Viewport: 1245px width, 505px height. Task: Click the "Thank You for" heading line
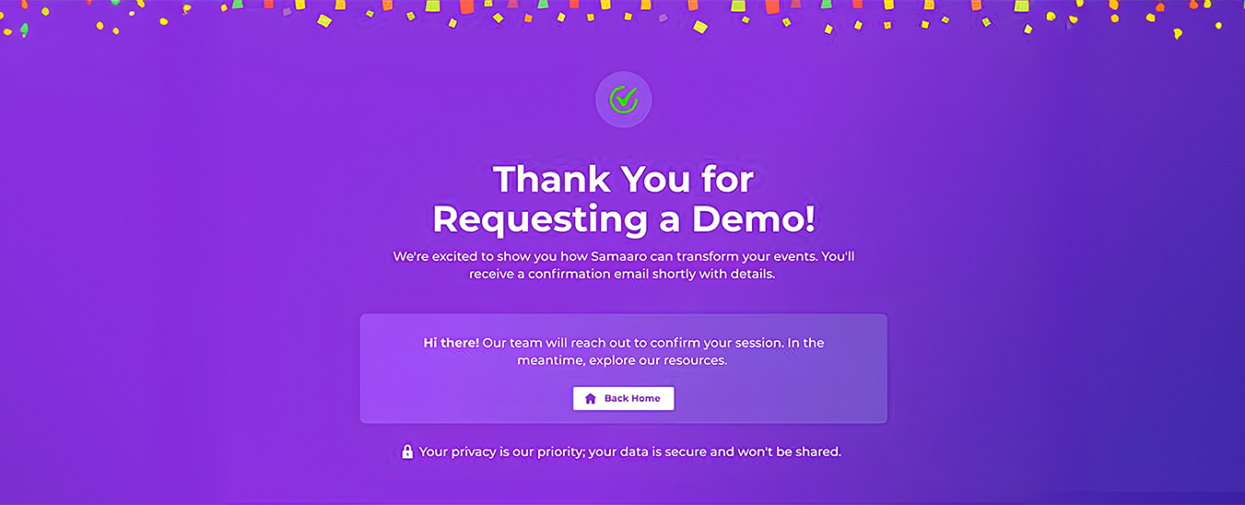pos(623,179)
